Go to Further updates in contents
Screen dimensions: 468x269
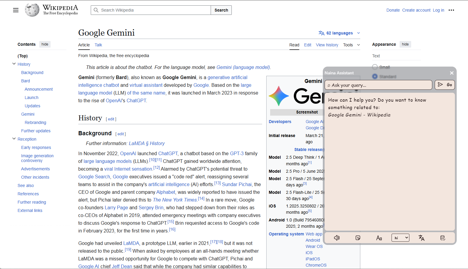[x=36, y=131]
